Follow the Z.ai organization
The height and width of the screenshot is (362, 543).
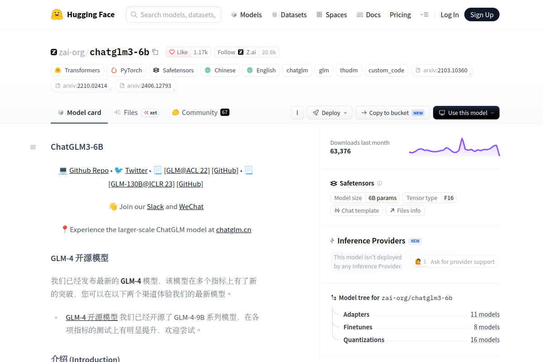click(x=237, y=52)
